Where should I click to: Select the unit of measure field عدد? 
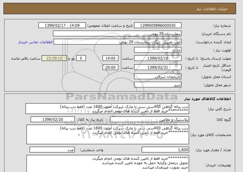coord(52,150)
